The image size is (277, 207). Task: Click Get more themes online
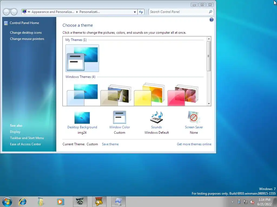(194, 144)
